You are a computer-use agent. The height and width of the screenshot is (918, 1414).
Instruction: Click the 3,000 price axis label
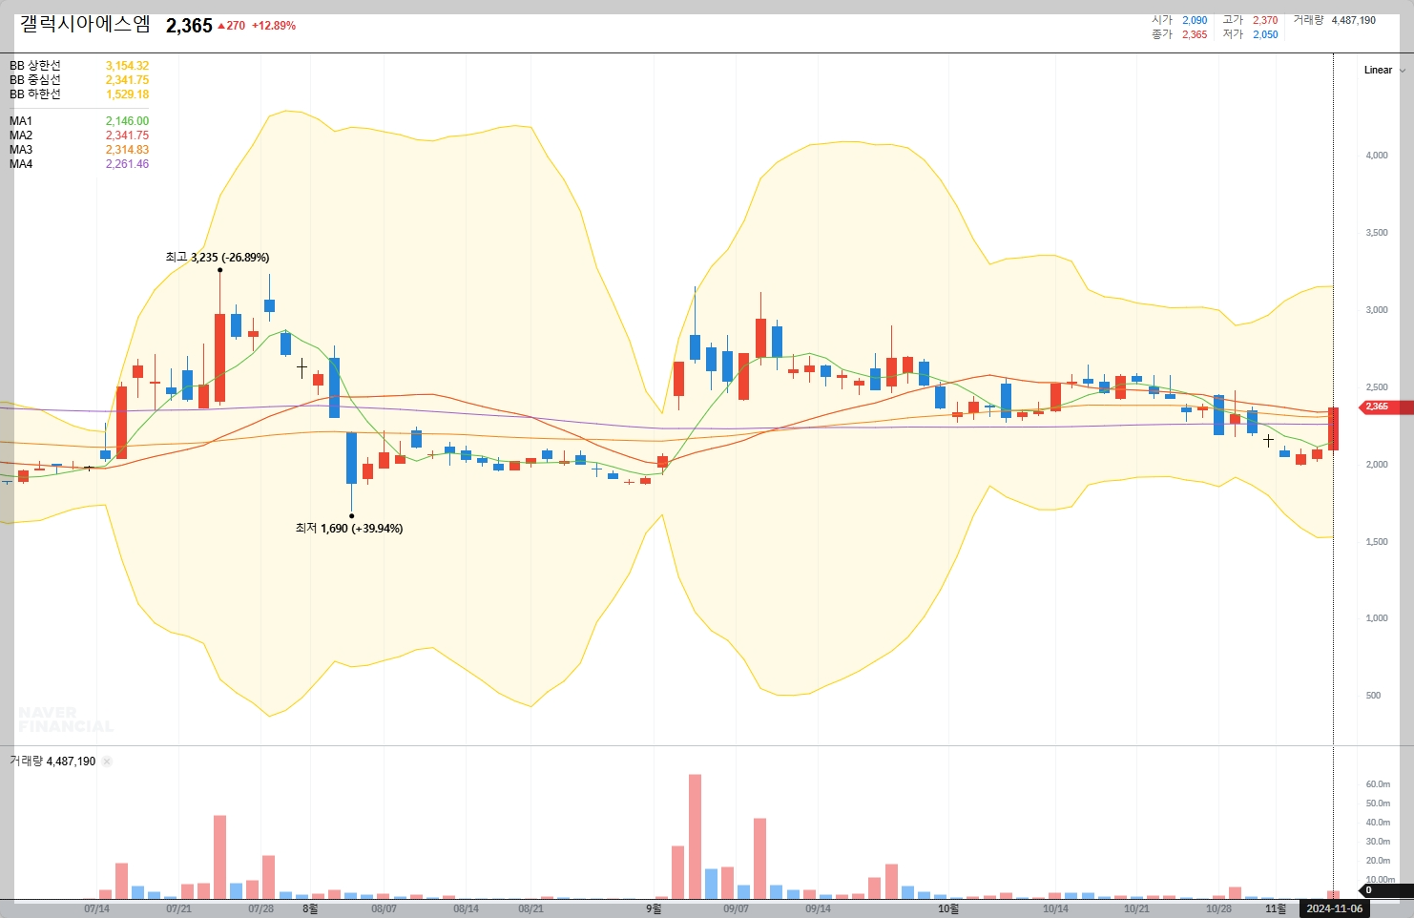pos(1377,309)
